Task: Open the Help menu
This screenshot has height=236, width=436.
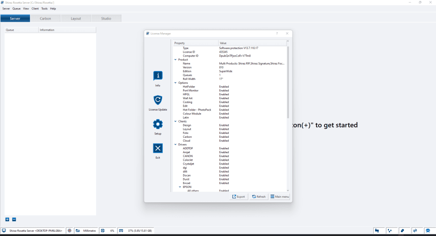Action: (x=53, y=9)
